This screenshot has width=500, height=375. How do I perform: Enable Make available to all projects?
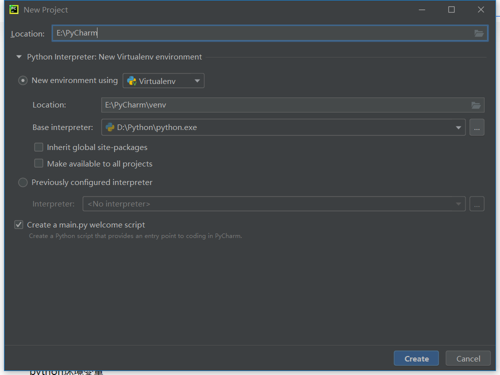[x=38, y=163]
